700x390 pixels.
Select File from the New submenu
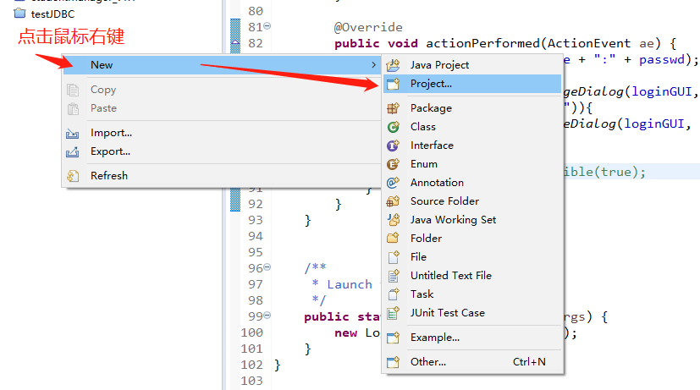point(472,257)
